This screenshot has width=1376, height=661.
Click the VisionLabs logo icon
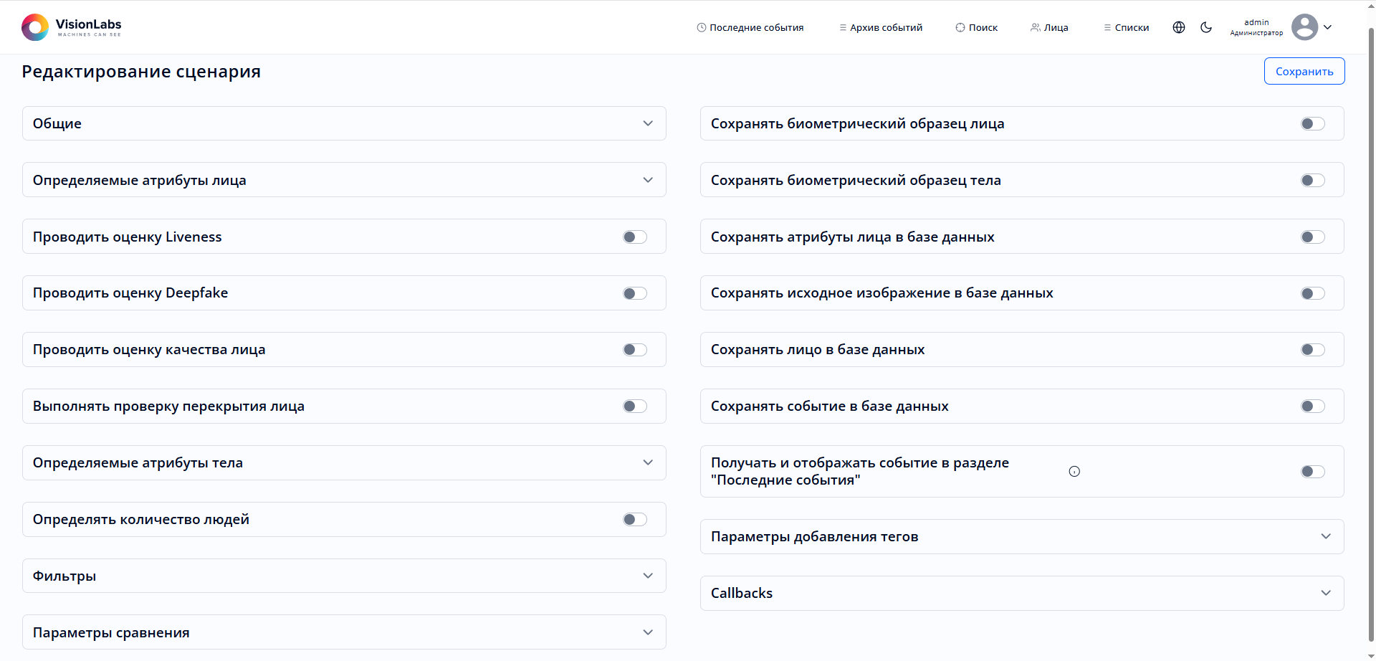pyautogui.click(x=35, y=27)
